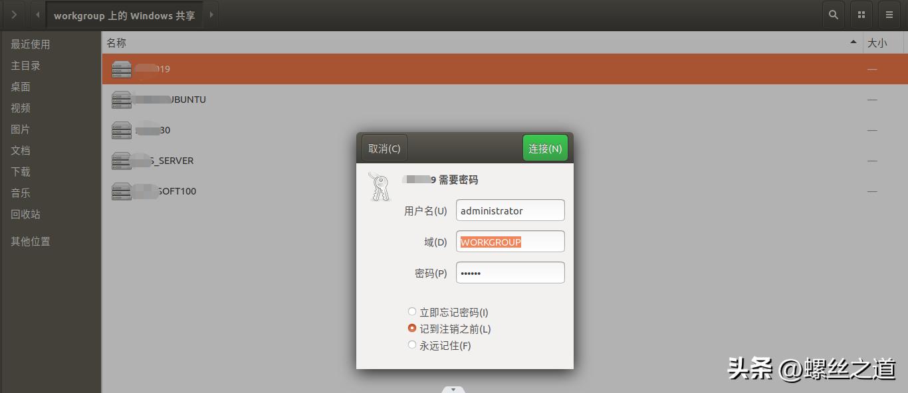Select 记到注销之前 radio option
Image resolution: width=908 pixels, height=393 pixels.
click(x=412, y=328)
